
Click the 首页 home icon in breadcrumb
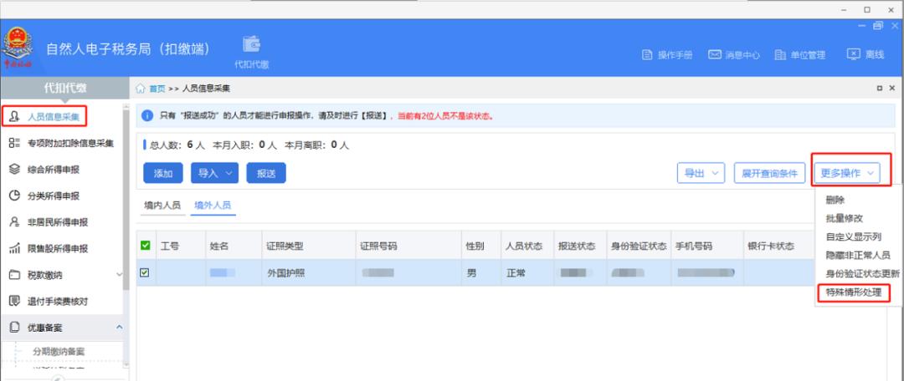[x=141, y=89]
